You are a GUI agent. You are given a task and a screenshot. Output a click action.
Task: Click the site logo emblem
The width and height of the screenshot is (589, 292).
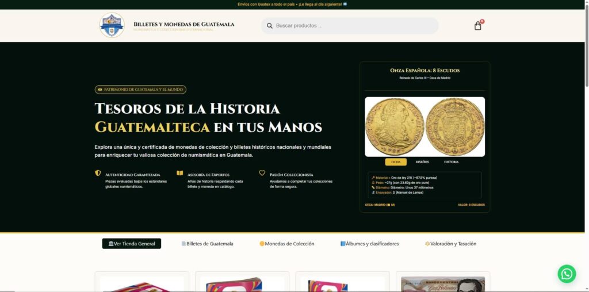112,25
